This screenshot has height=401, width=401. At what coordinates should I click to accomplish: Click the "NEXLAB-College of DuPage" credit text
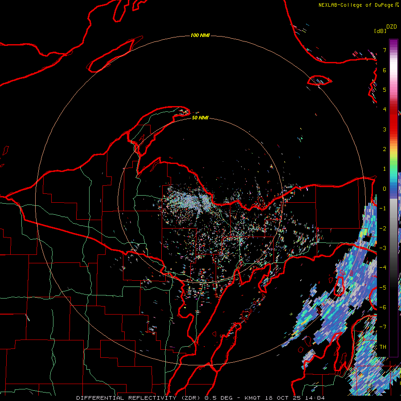[356, 5]
